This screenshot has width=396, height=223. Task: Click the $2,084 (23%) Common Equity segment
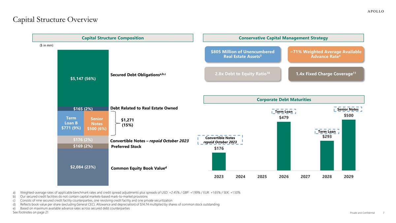click(x=83, y=167)
